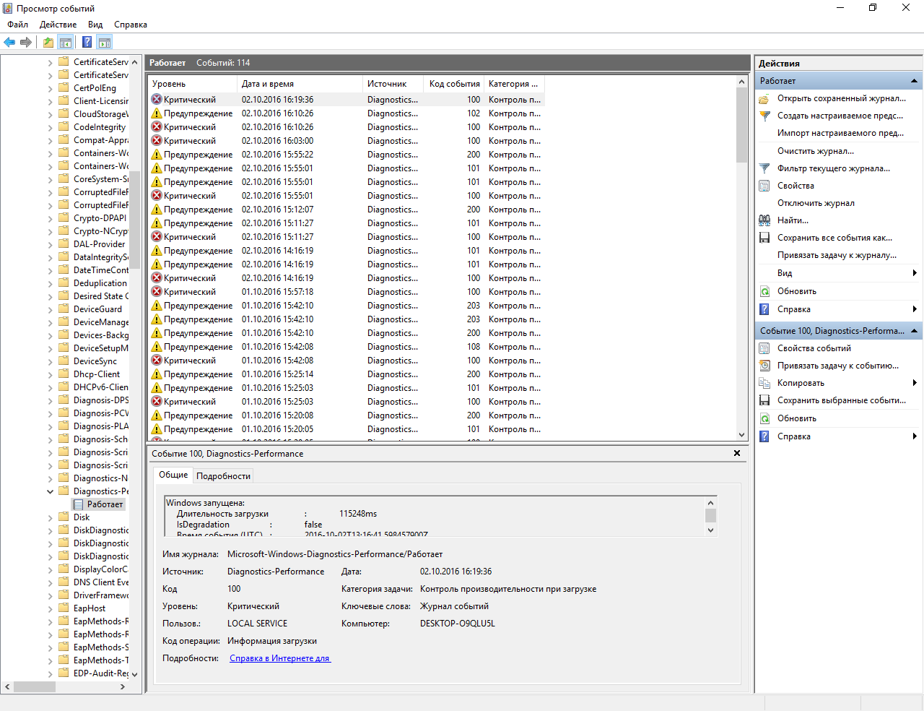Open the 'Справка в Интернете для' link
Image resolution: width=924 pixels, height=711 pixels.
(x=280, y=658)
